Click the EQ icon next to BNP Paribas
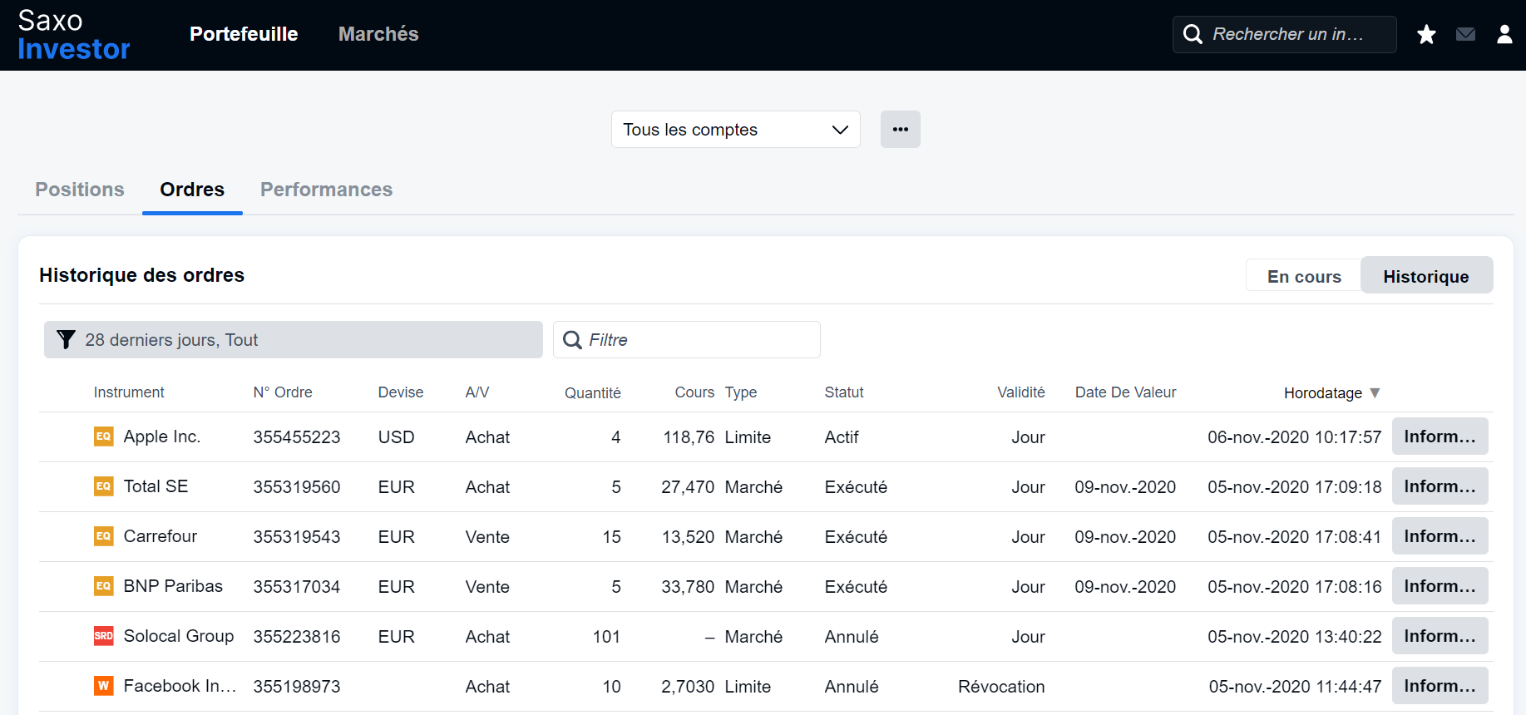The width and height of the screenshot is (1526, 715). (103, 586)
